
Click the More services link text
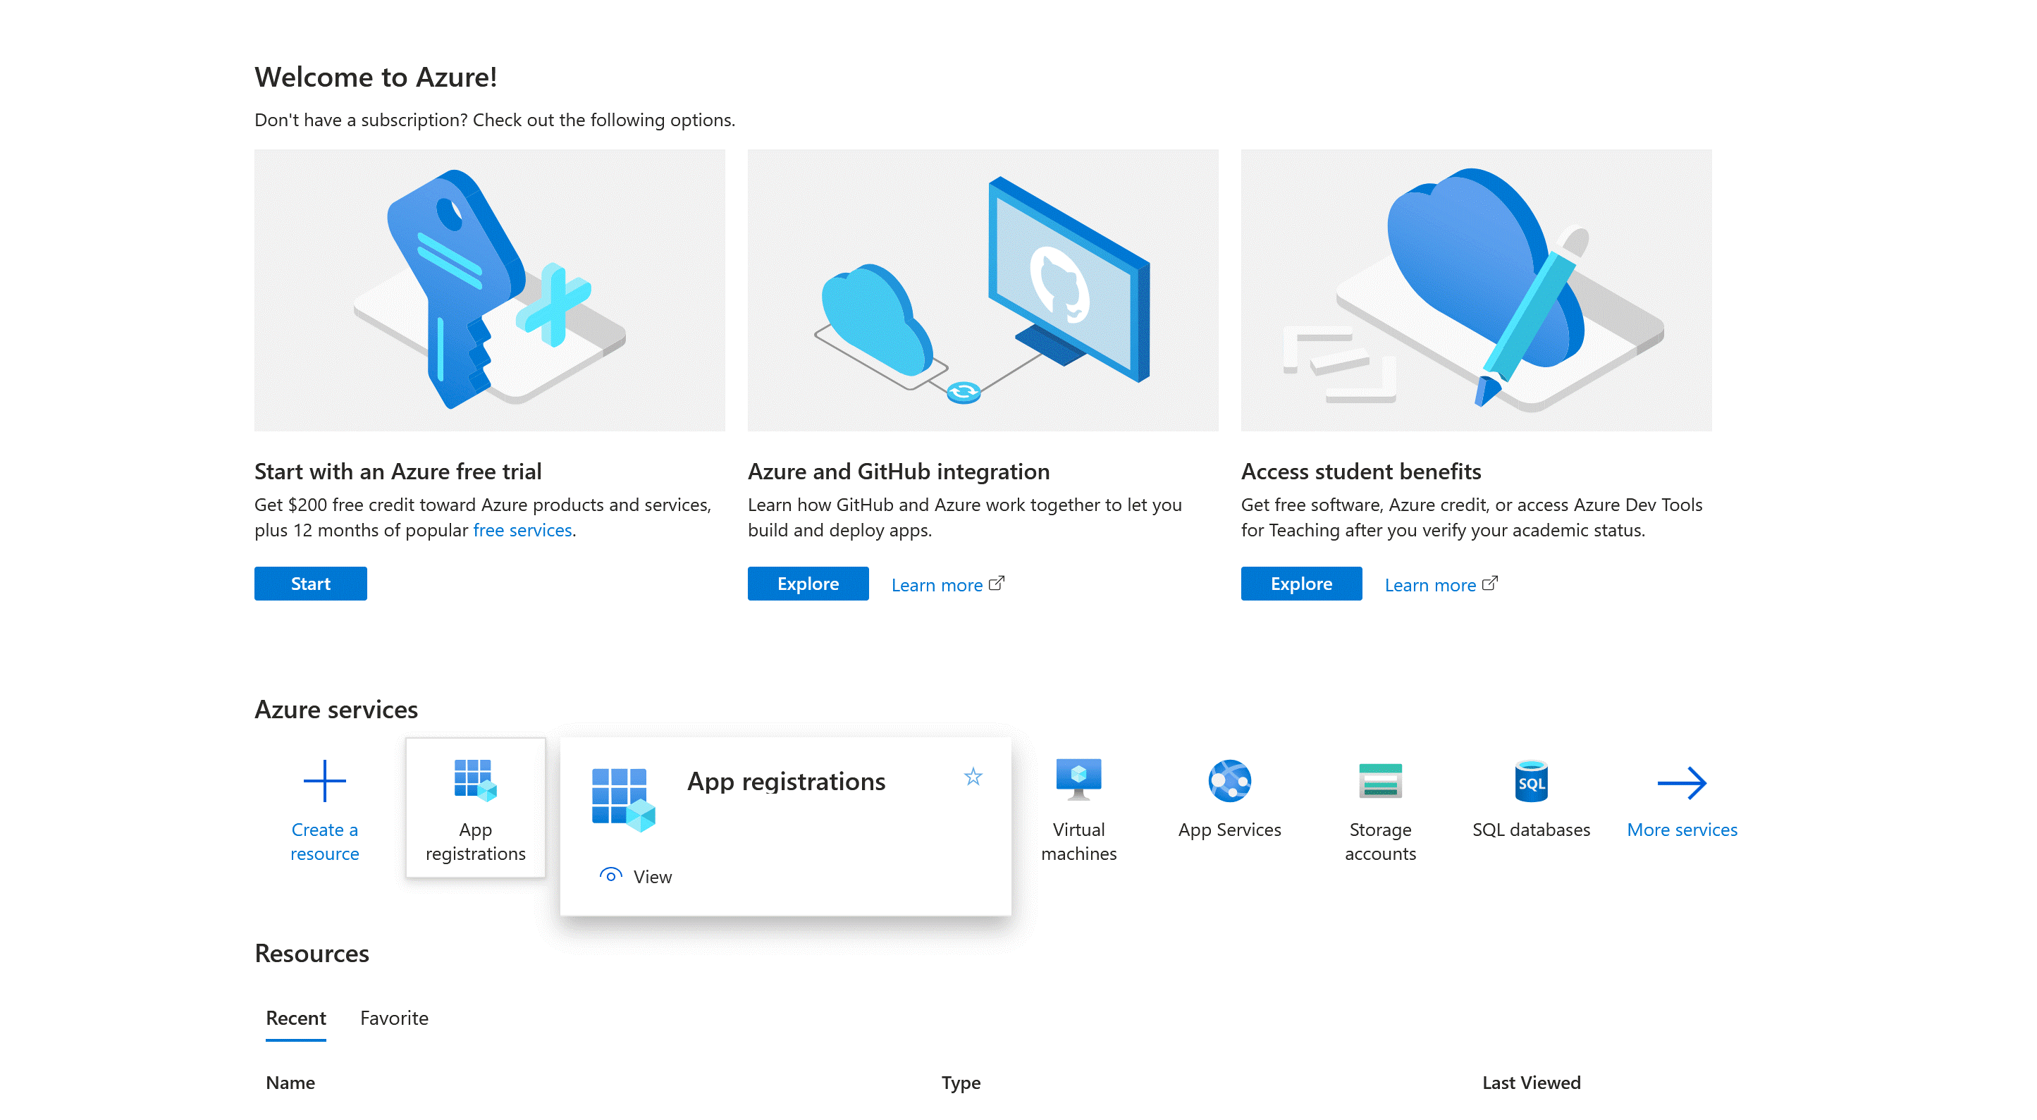point(1681,830)
